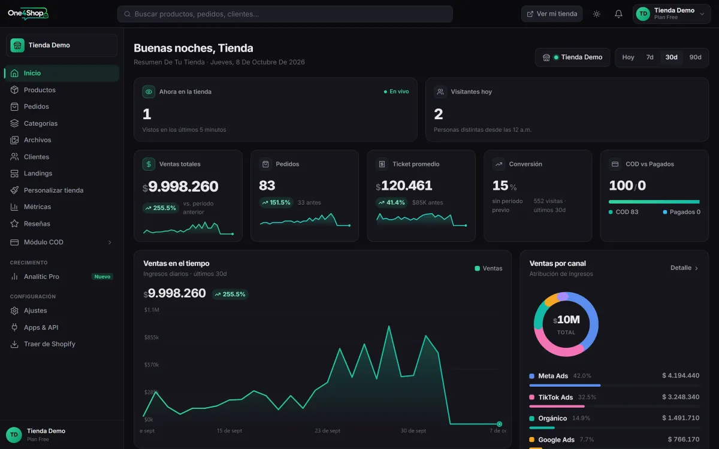Go to Métricas in the sidebar
The image size is (719, 449).
[x=62, y=207]
